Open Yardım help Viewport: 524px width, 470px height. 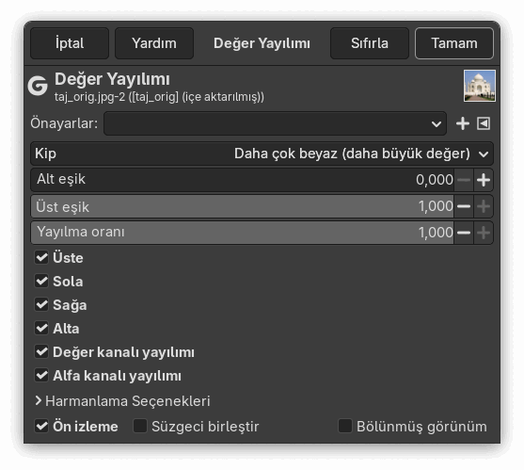(154, 43)
